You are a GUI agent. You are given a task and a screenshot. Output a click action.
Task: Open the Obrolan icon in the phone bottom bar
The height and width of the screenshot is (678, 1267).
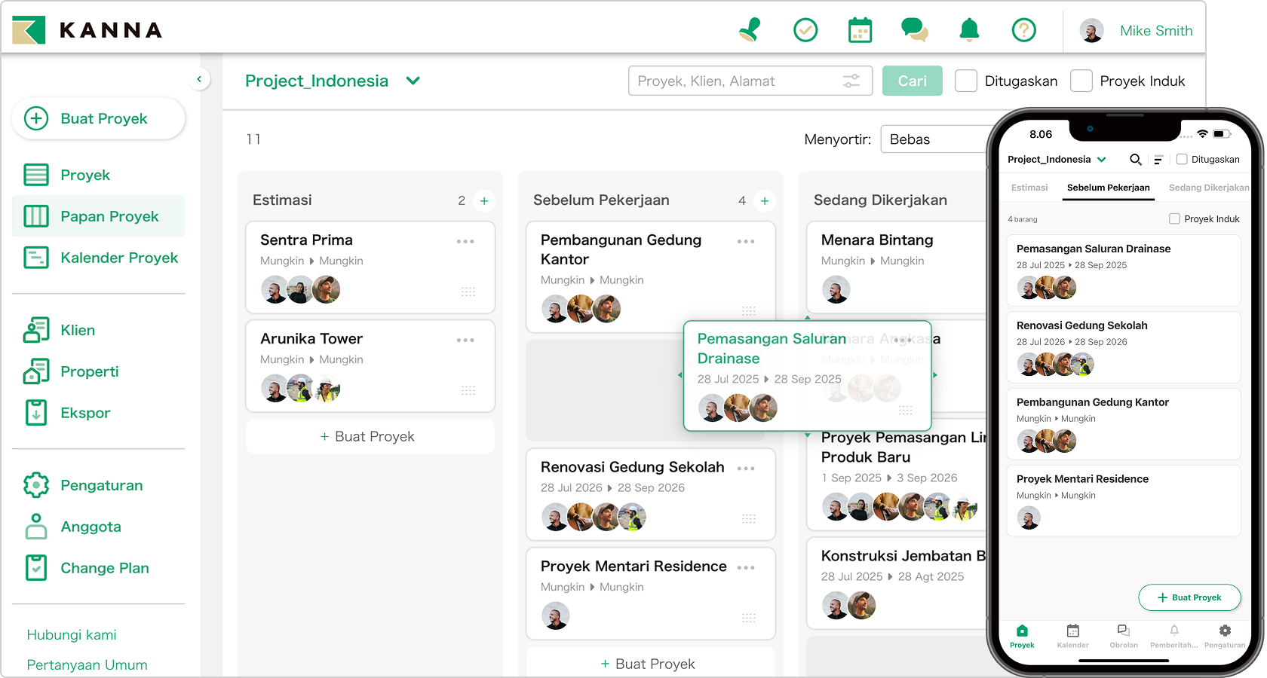[1123, 633]
